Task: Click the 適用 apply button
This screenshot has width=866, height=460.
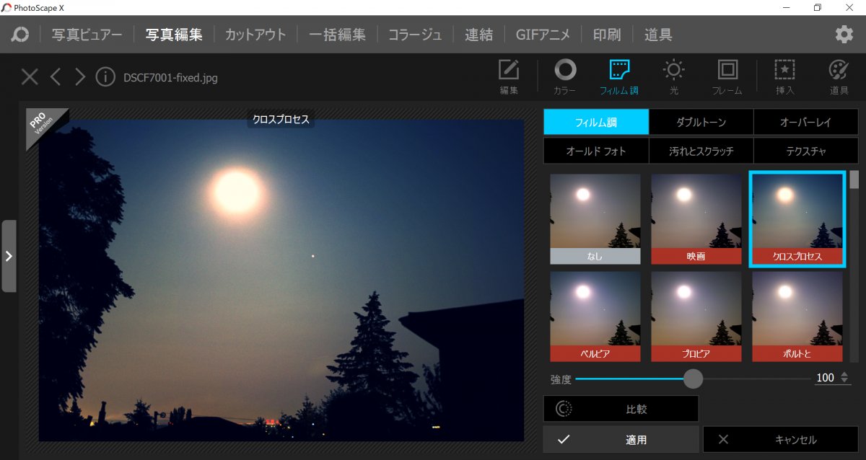Action: (621, 439)
